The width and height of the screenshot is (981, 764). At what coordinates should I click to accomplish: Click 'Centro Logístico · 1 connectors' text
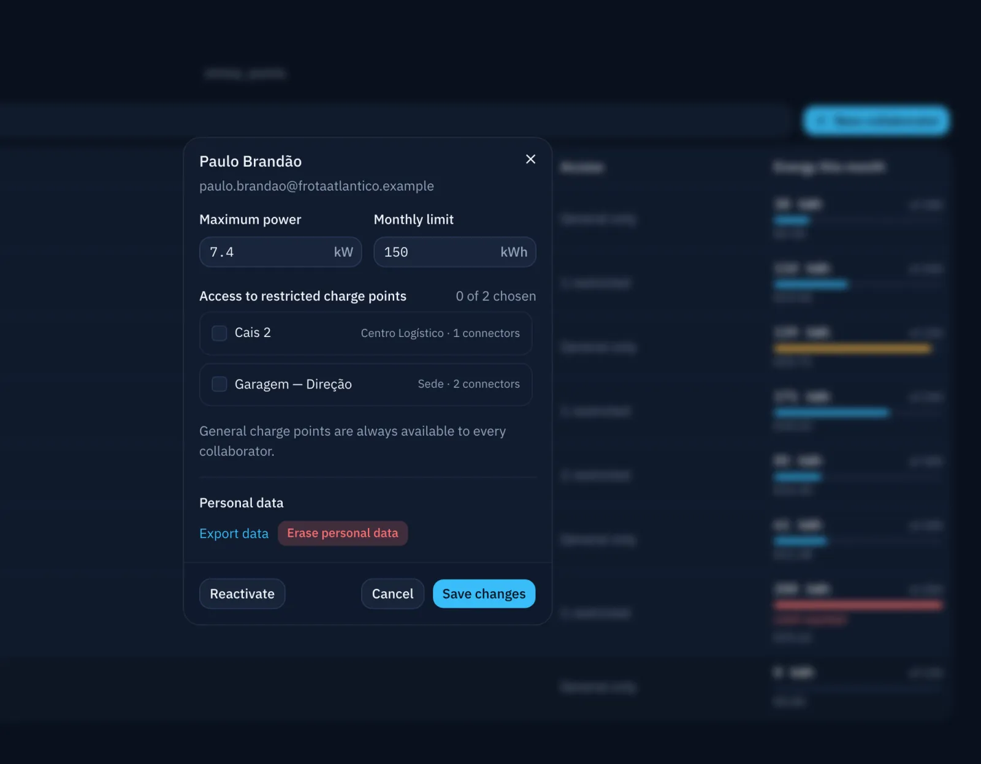coord(440,333)
